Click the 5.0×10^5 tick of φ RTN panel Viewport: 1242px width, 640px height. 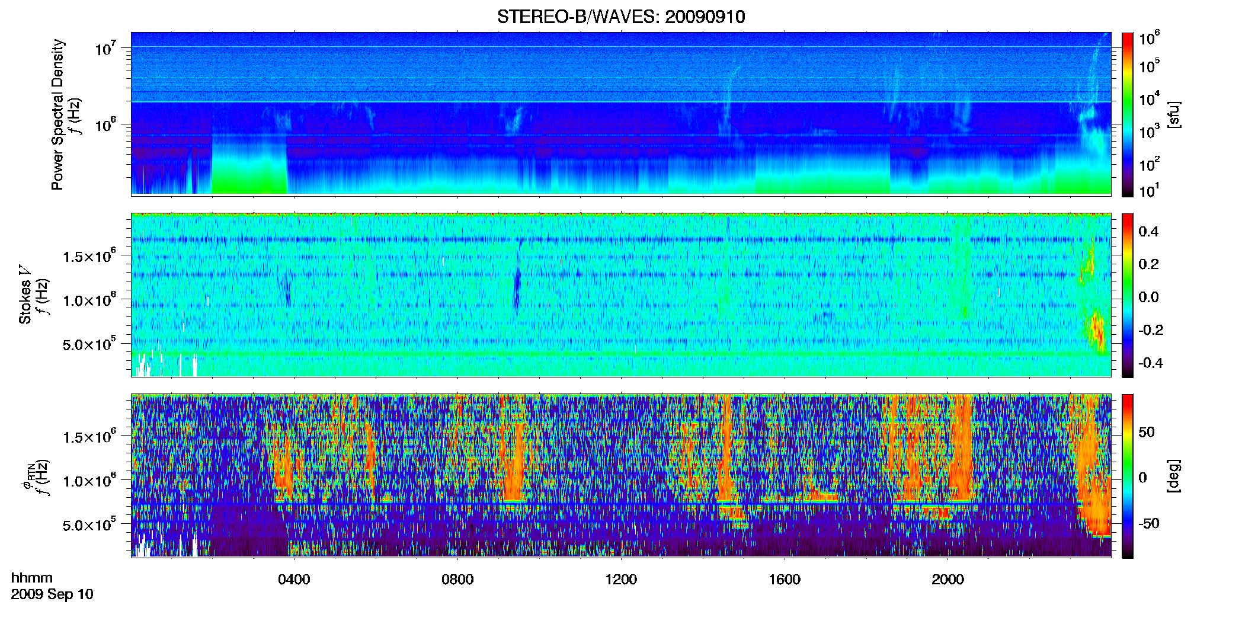pyautogui.click(x=89, y=525)
